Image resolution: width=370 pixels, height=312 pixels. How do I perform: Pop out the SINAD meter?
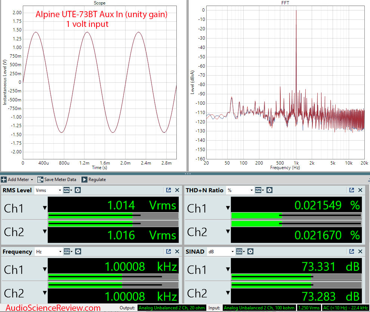(352, 251)
